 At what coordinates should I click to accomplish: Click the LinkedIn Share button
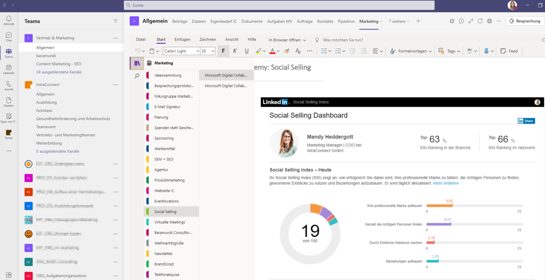pos(526,121)
